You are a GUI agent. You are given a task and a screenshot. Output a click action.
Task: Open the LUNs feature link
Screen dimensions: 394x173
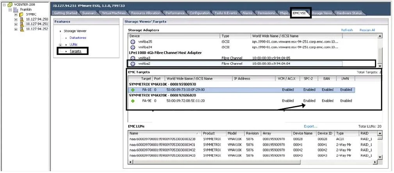(73, 44)
